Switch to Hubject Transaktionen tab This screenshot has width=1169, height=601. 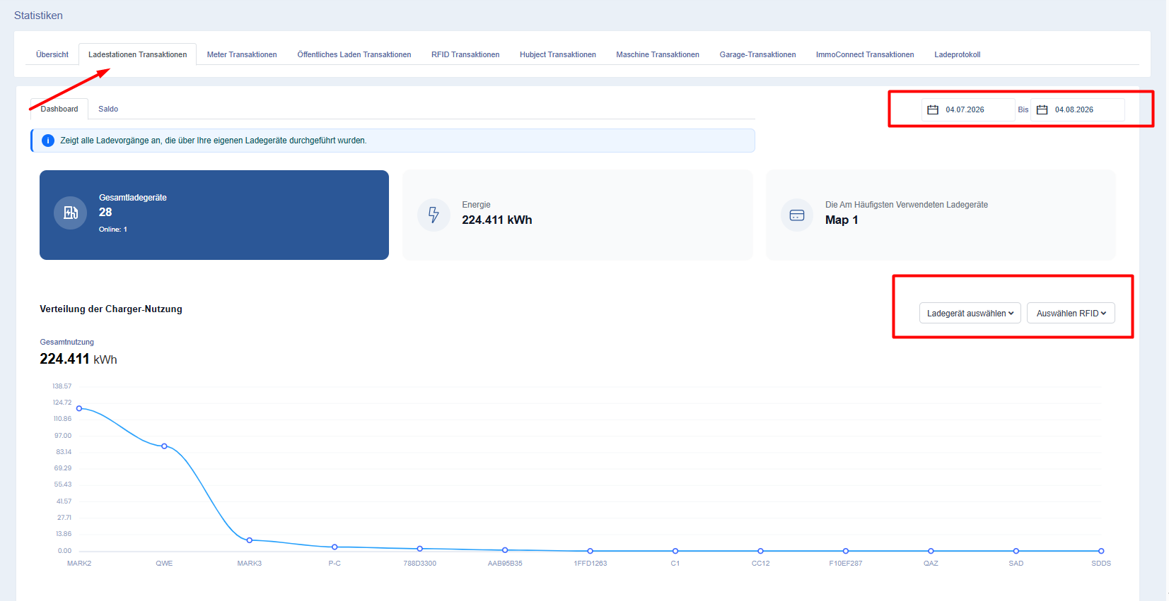[558, 54]
